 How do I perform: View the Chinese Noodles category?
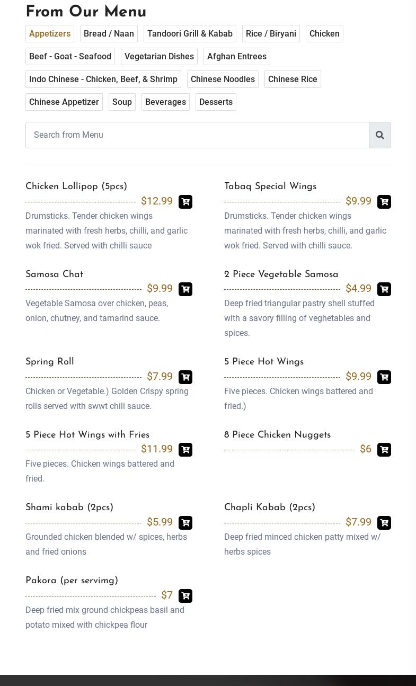(223, 79)
